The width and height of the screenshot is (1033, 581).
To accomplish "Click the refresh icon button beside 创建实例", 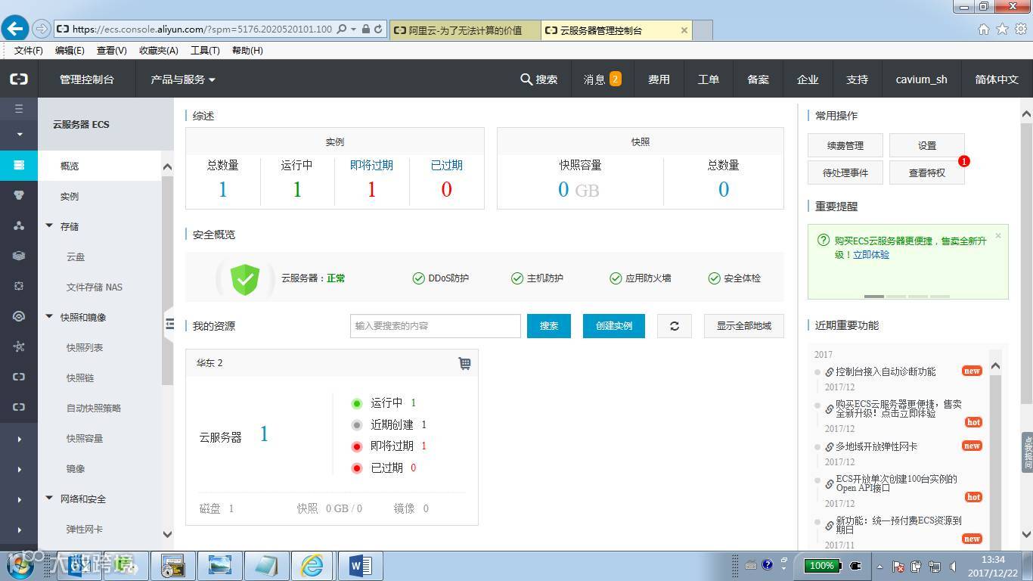I will coord(675,326).
